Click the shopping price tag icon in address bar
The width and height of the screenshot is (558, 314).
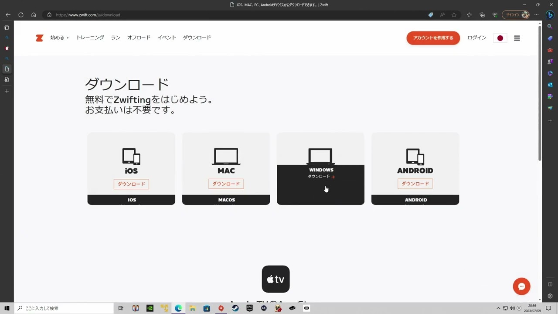(431, 15)
